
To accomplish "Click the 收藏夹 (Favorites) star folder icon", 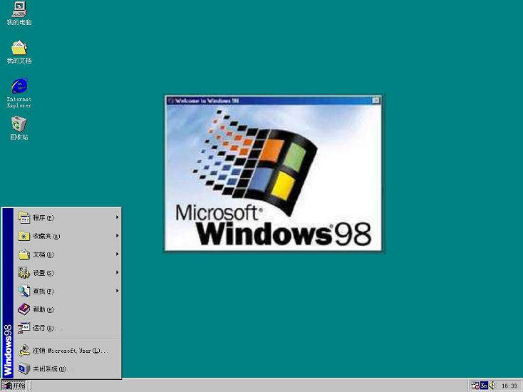I will point(24,236).
